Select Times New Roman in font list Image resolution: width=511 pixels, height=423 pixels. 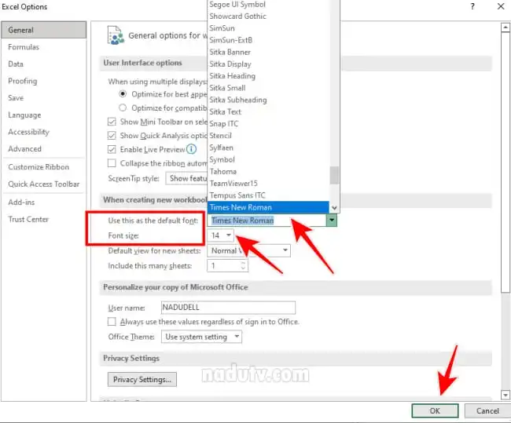[x=268, y=207]
